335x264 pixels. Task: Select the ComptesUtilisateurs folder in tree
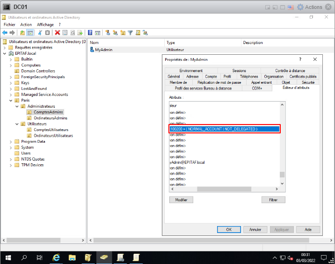tap(51, 130)
